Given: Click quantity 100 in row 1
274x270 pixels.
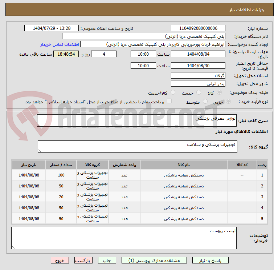Looking at the screenshot, I should (x=61, y=175).
